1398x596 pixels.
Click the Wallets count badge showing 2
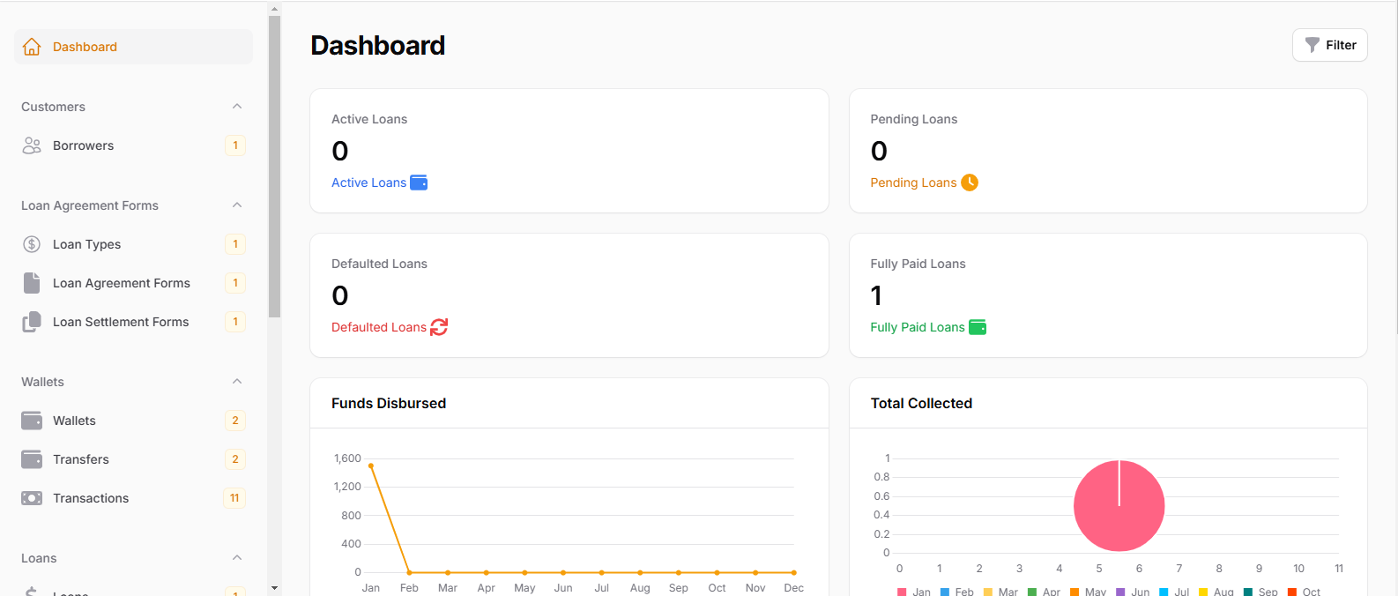[235, 421]
